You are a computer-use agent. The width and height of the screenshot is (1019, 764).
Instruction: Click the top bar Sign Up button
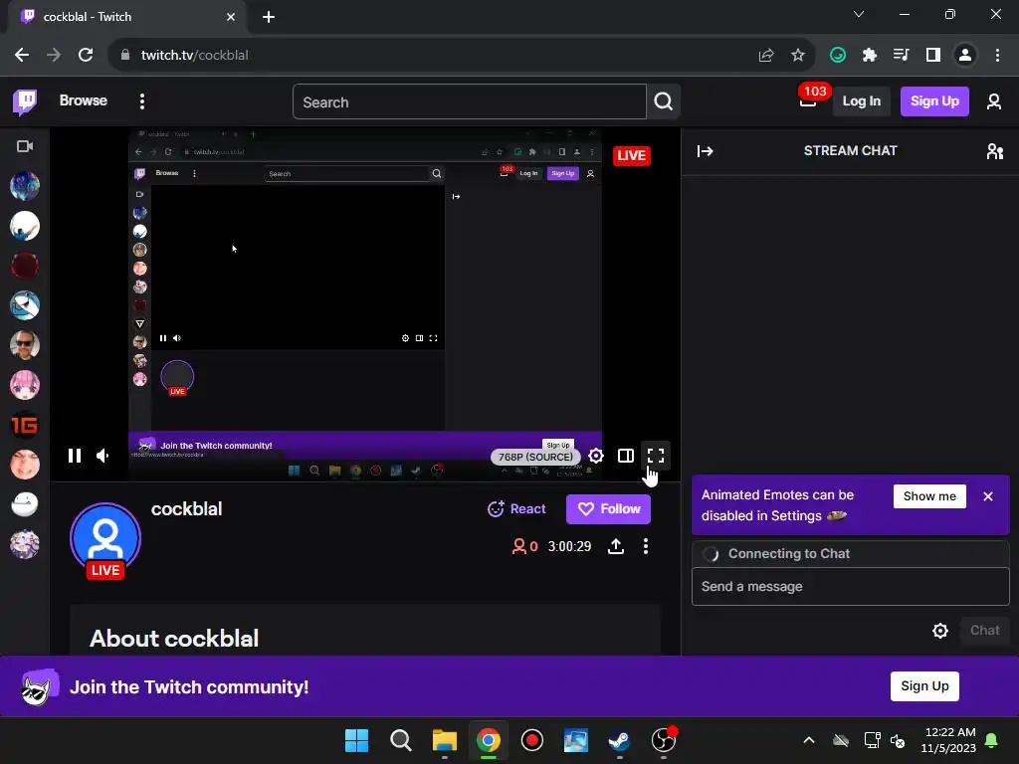click(933, 101)
